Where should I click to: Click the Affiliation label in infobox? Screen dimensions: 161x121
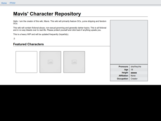[123, 76]
